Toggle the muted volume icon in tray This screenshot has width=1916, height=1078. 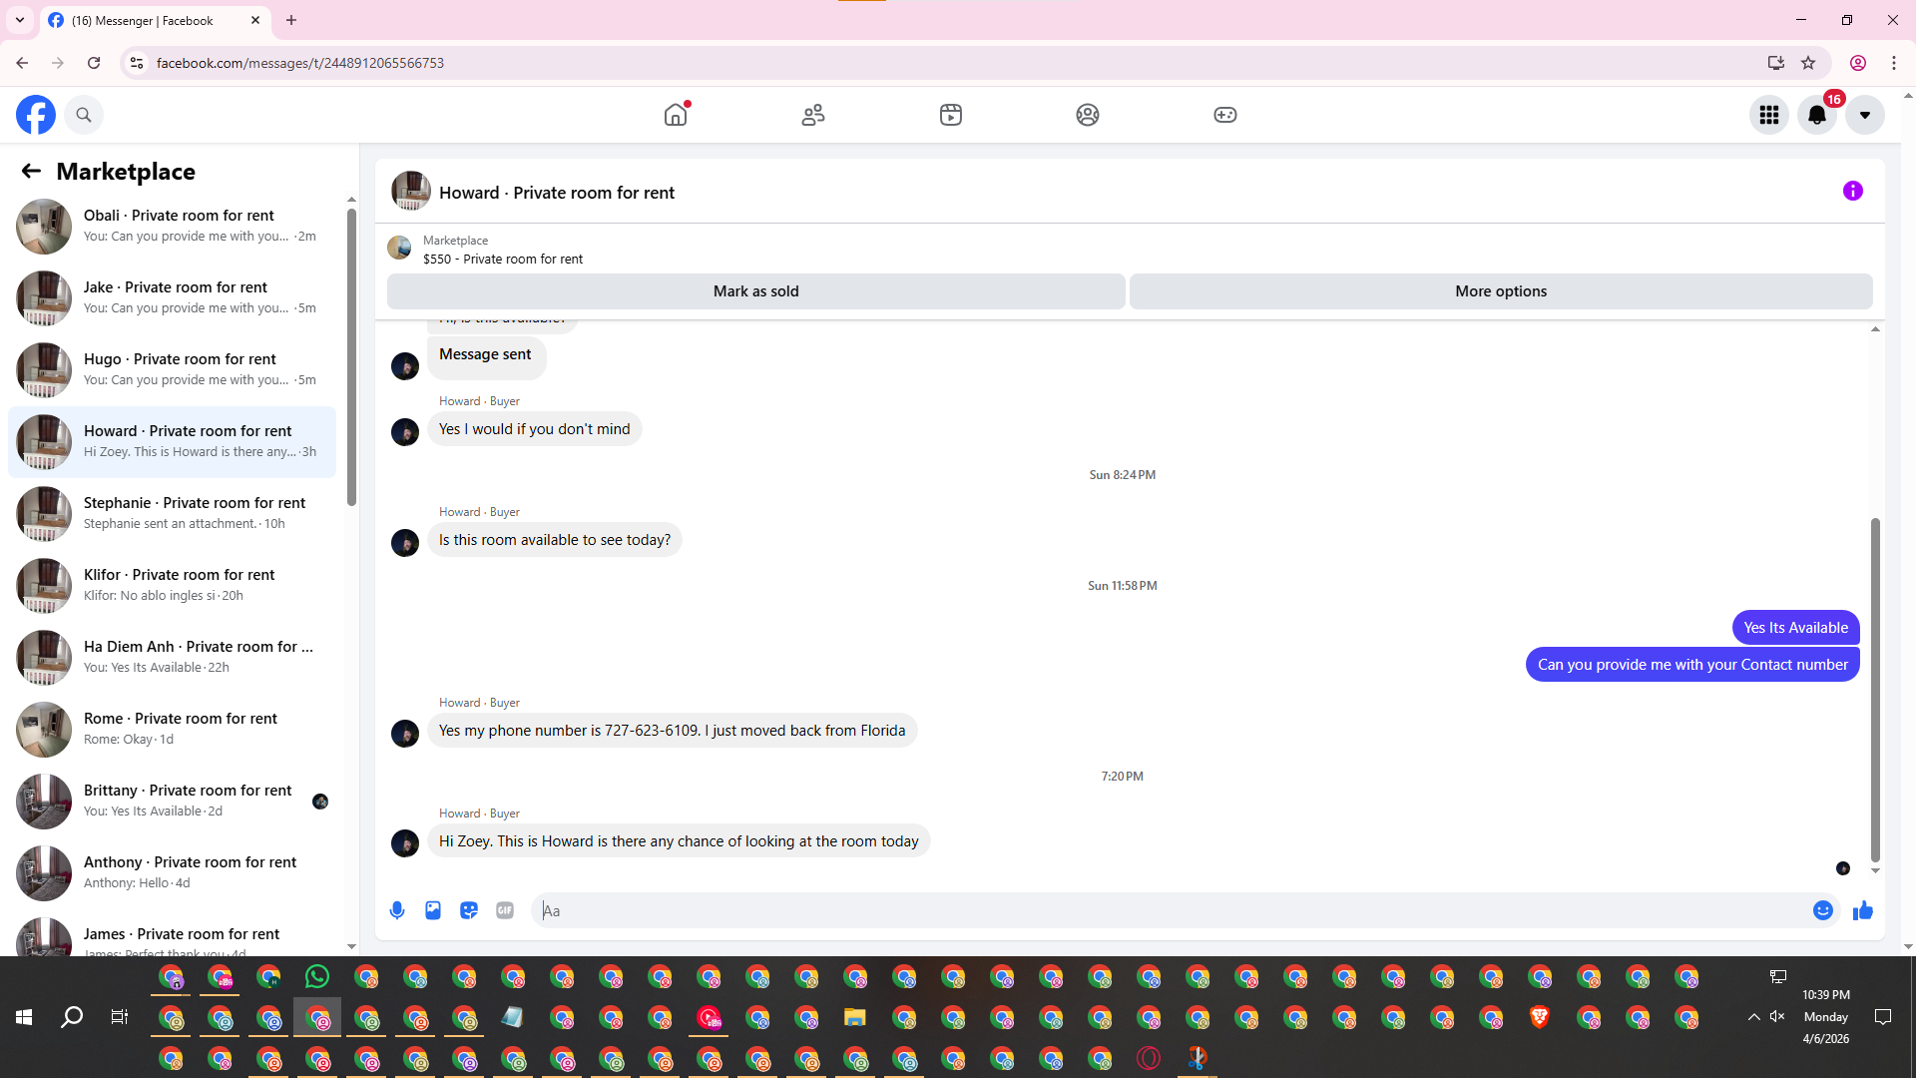click(x=1777, y=1017)
